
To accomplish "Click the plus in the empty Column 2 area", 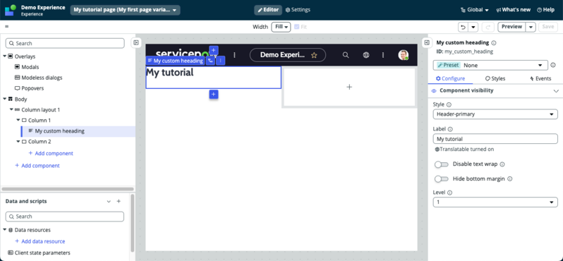I will click(x=349, y=87).
